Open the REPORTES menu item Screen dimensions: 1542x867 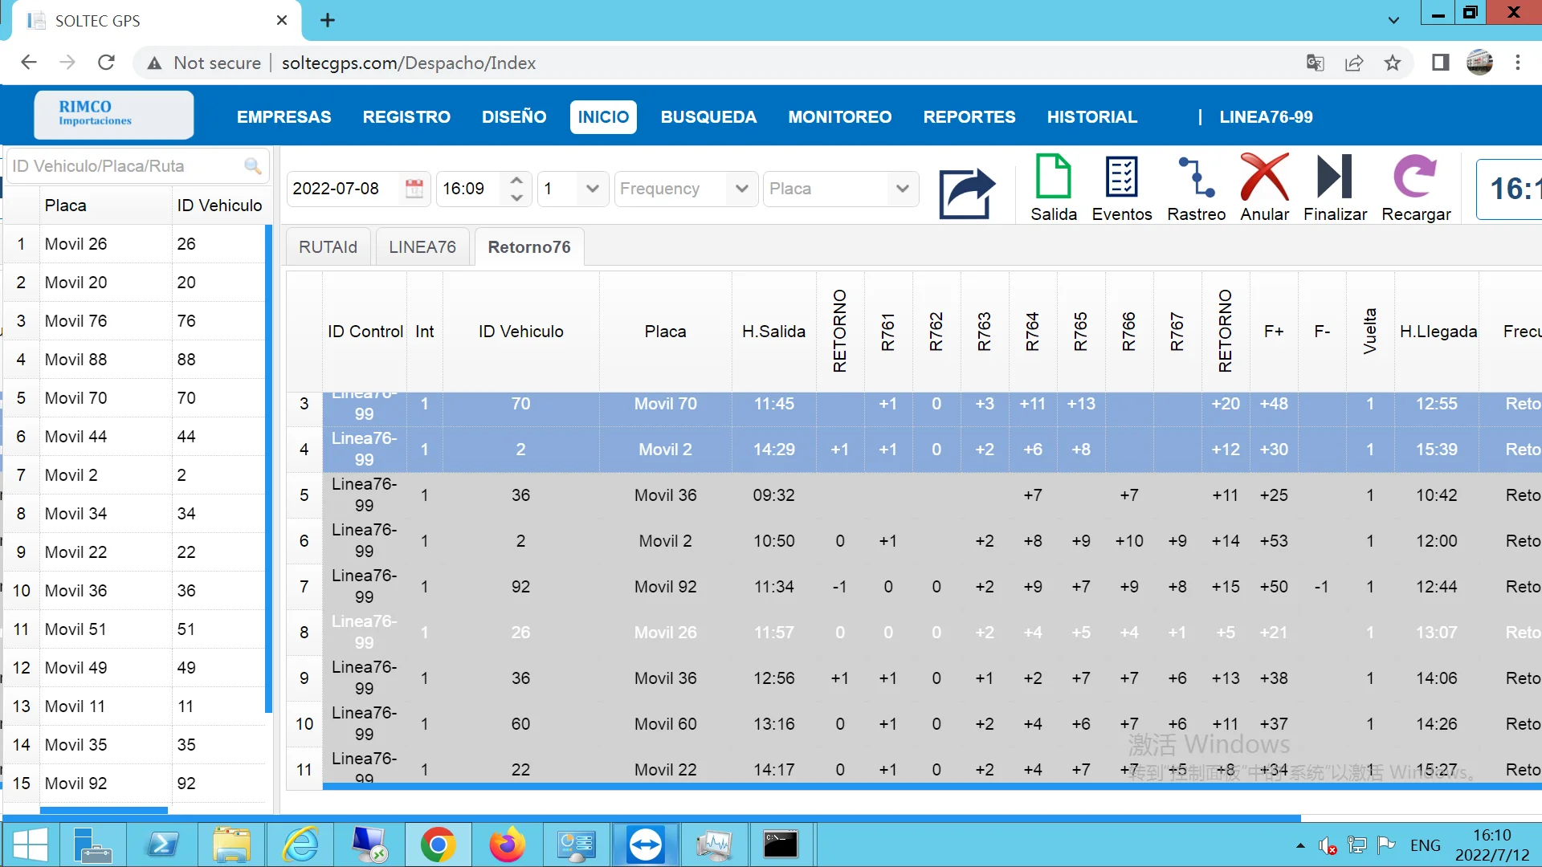[969, 117]
